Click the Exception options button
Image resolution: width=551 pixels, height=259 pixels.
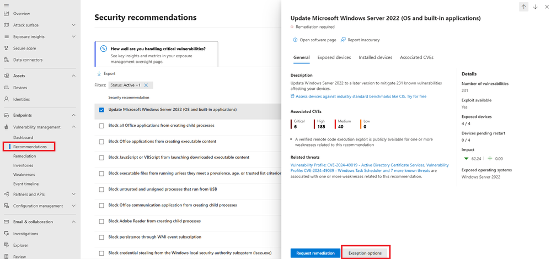[x=365, y=253]
